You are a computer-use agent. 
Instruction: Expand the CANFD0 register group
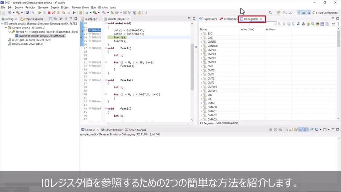click(x=201, y=46)
